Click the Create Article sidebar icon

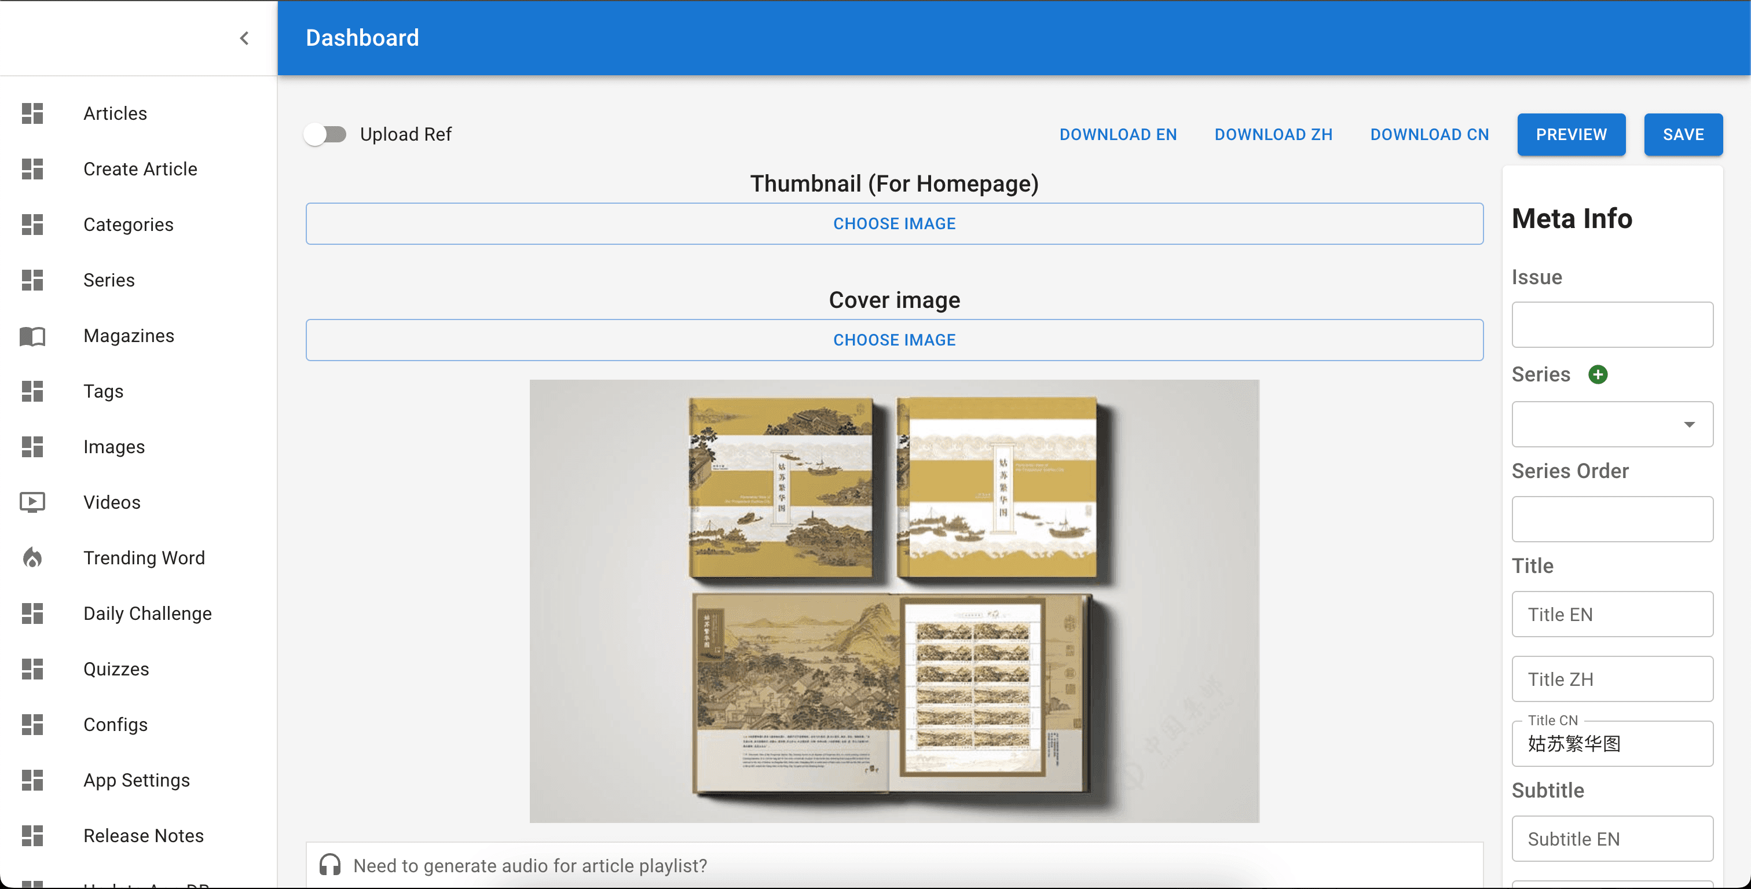coord(32,169)
